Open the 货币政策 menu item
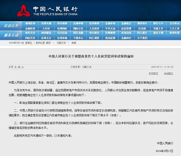 click(62, 24)
